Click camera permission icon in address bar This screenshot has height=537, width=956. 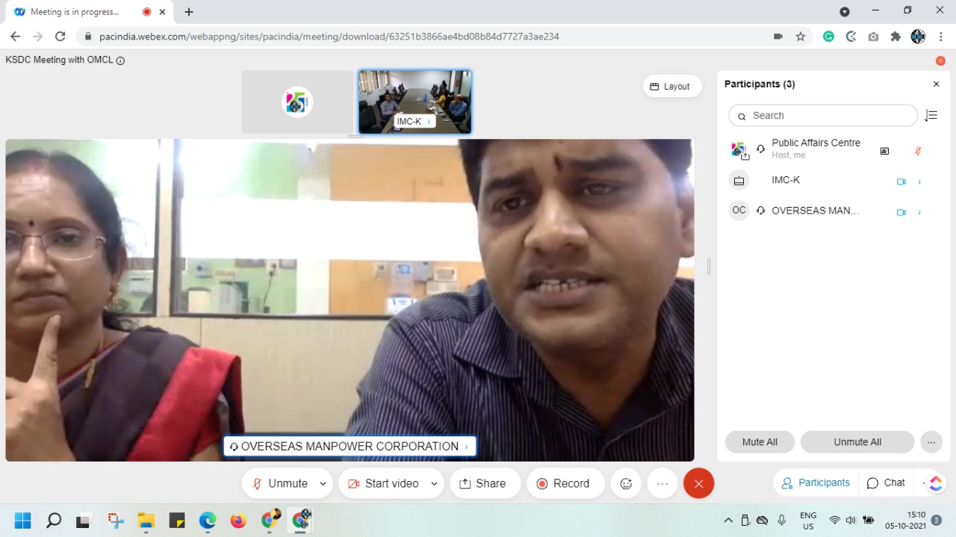point(778,37)
